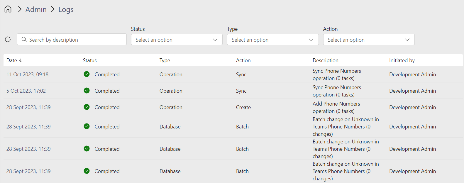Click the refresh logs icon
This screenshot has width=464, height=183.
(8, 39)
